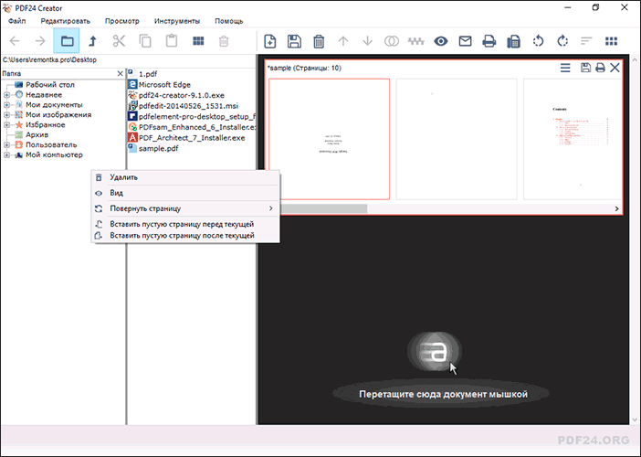641x457 pixels.
Task: Select the 1.pdf file
Action: (148, 74)
